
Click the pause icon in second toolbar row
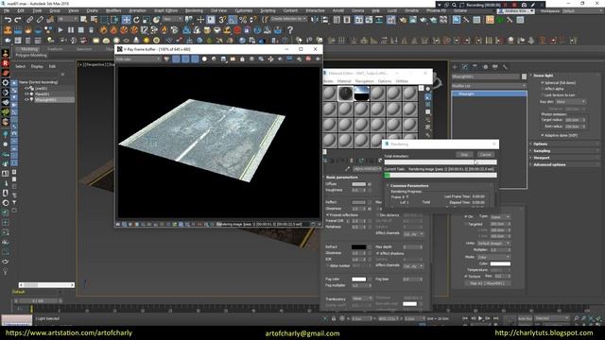[x=71, y=29]
